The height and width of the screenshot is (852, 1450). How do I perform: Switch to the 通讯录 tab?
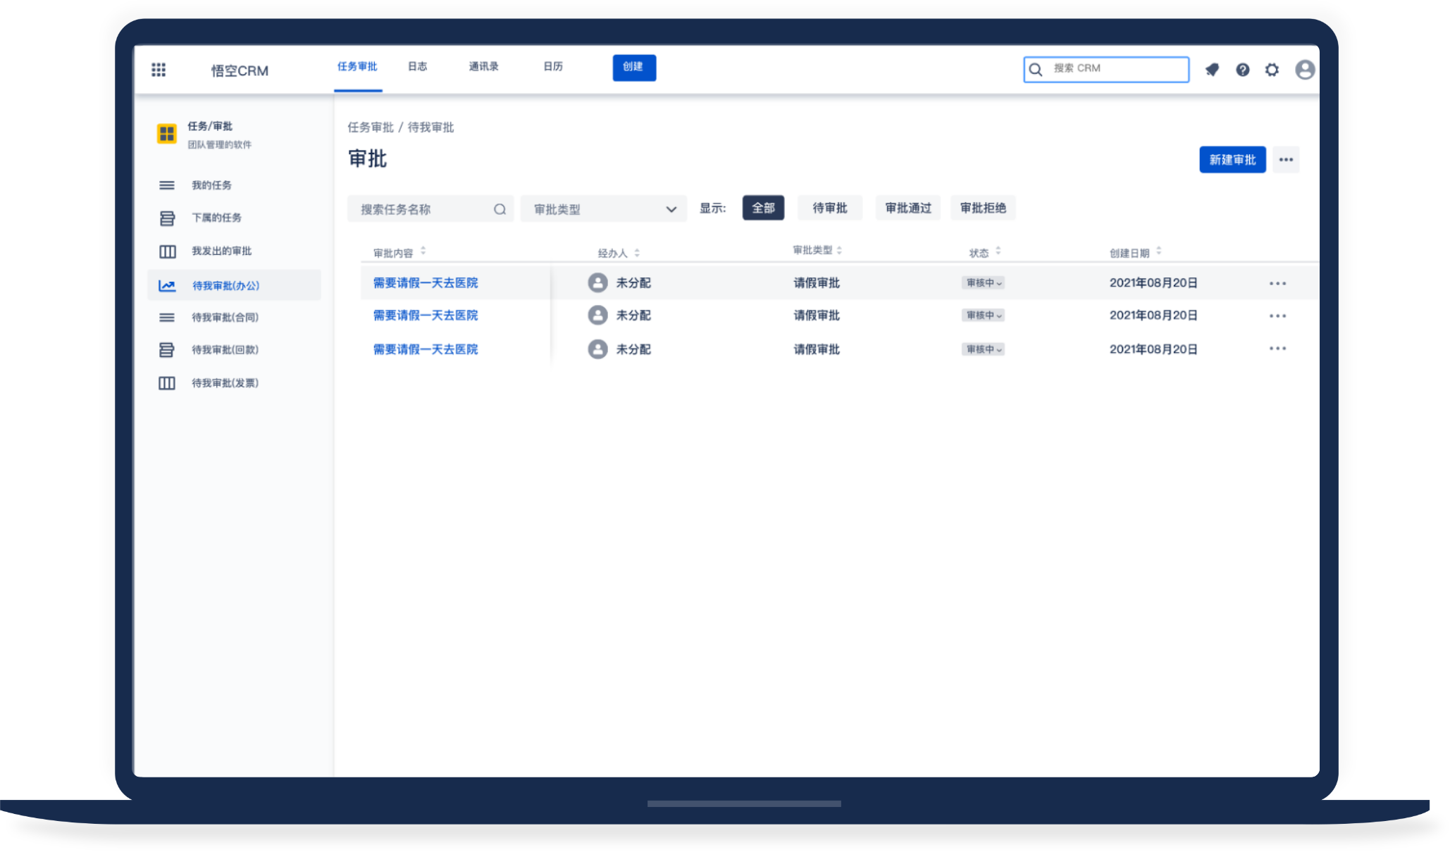click(483, 67)
